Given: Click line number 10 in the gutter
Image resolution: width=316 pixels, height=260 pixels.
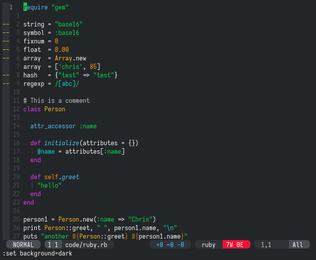Looking at the screenshot, I should 16,92.
